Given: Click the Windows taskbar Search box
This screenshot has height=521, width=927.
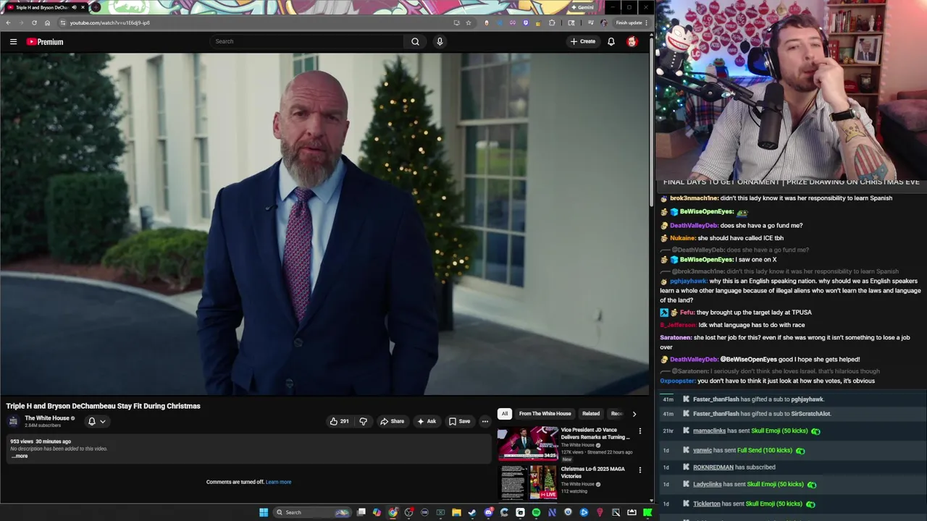Looking at the screenshot, I should point(313,512).
